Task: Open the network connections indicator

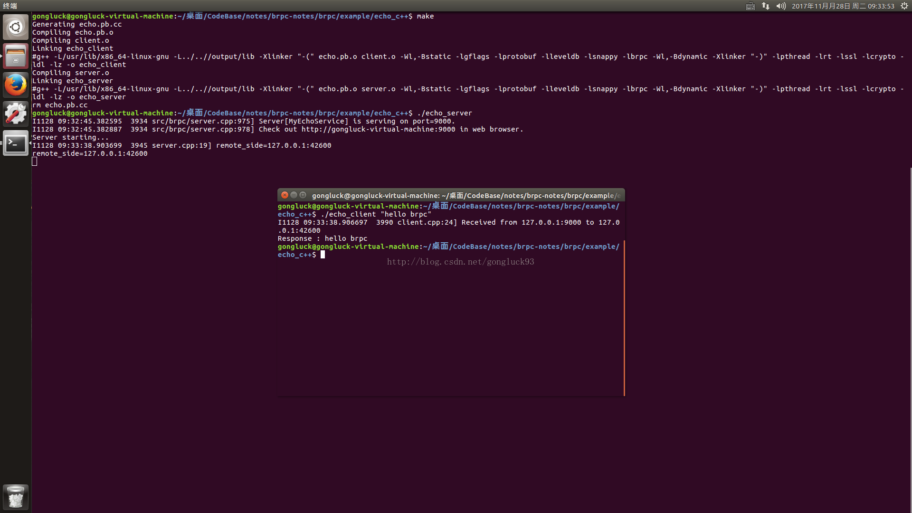Action: pos(766,6)
